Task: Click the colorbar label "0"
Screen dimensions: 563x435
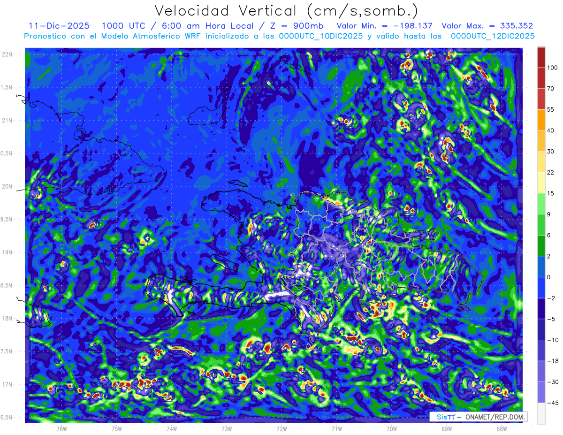Action: pos(549,277)
